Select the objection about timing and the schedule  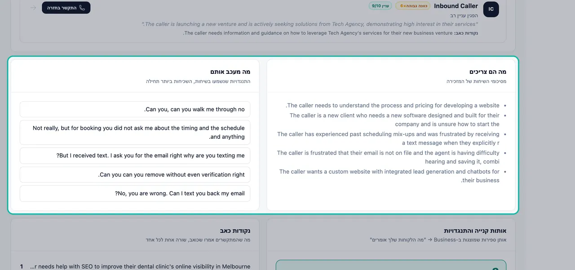(x=135, y=133)
